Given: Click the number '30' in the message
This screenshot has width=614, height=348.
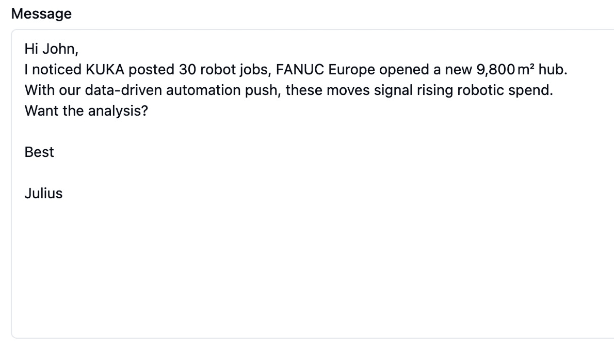Looking at the screenshot, I should [187, 70].
